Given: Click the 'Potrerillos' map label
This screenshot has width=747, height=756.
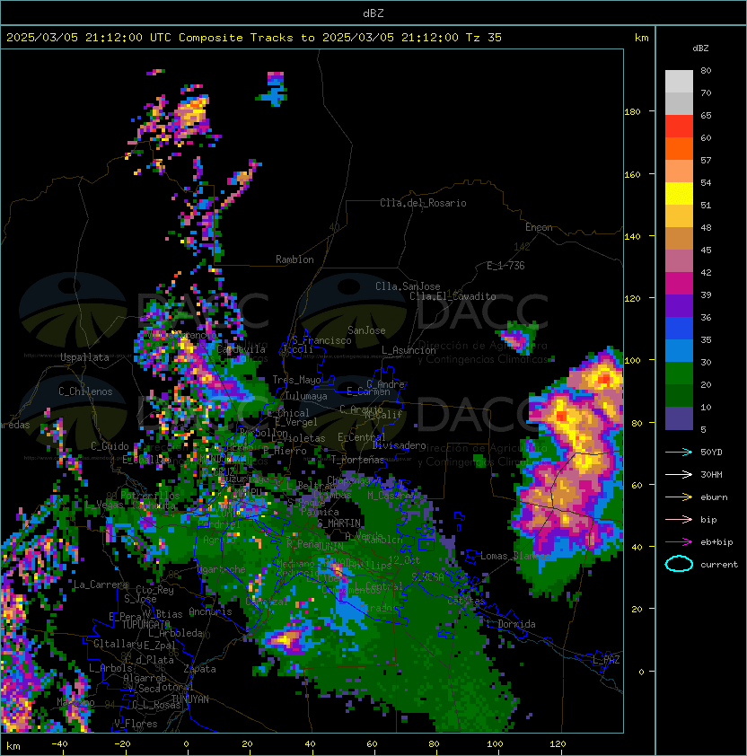Looking at the screenshot, I should click(150, 496).
